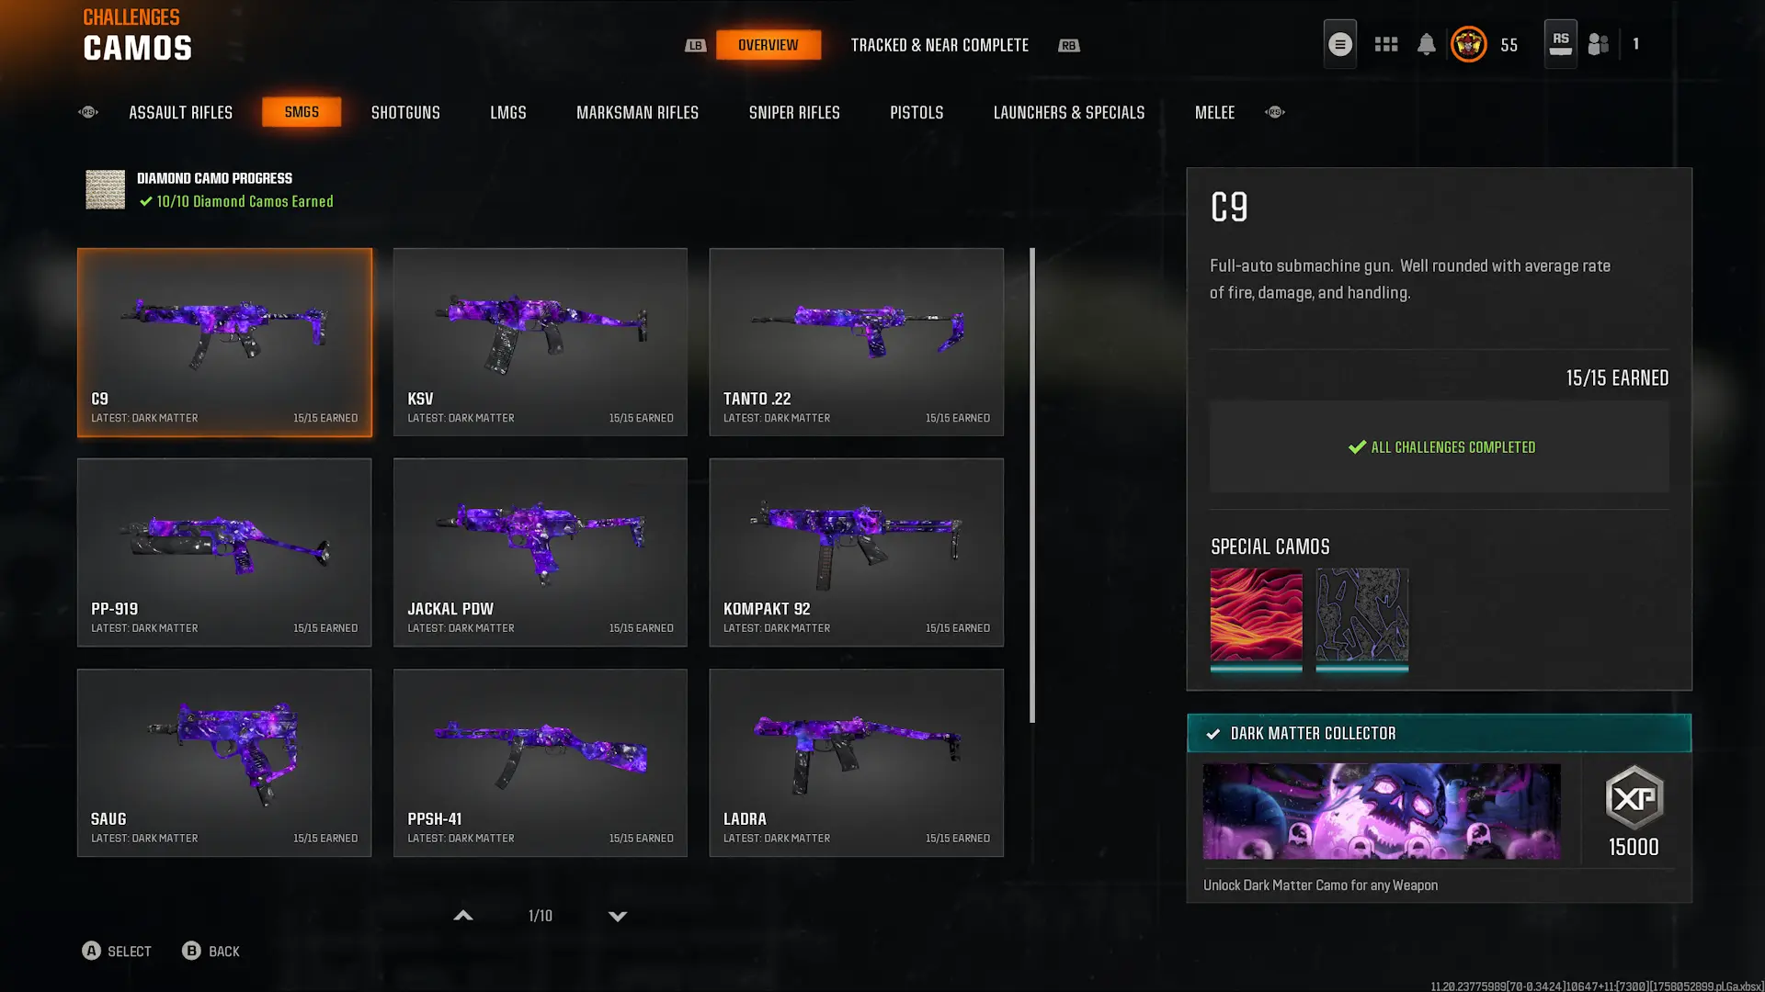The image size is (1765, 992).
Task: Open the grid apps icon
Action: (1385, 44)
